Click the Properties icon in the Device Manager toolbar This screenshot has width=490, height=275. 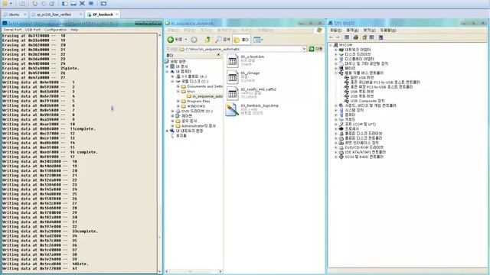coord(364,37)
